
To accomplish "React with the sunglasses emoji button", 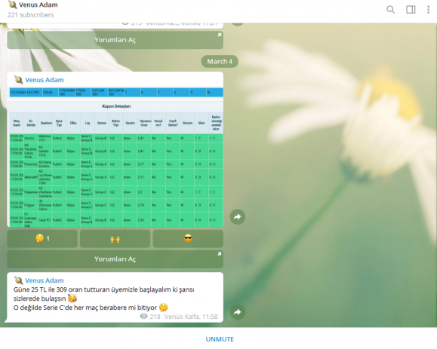I will coord(188,238).
